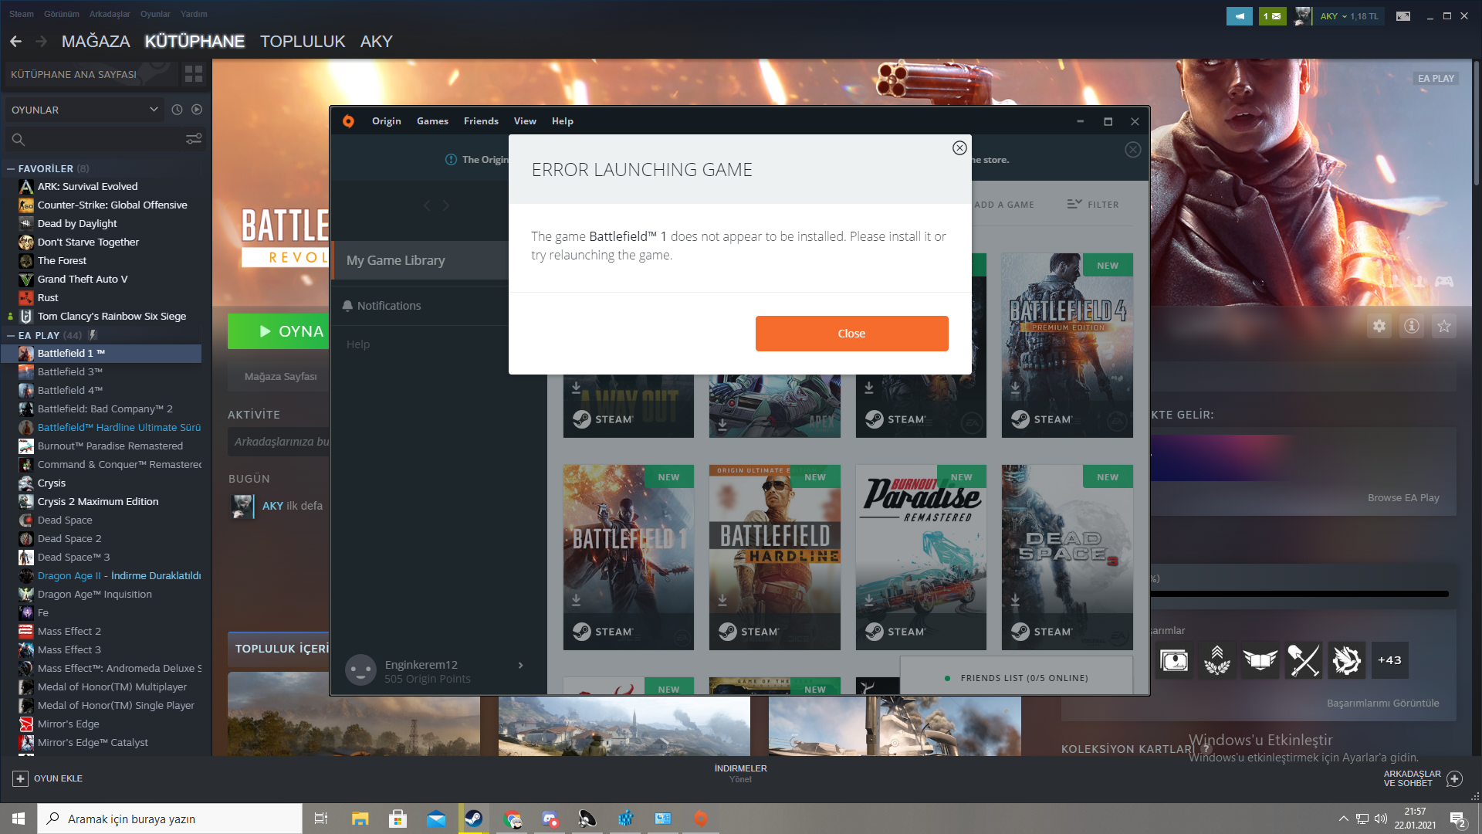Viewport: 1482px width, 834px height.
Task: Click the achievements progress bar
Action: coord(1298,594)
